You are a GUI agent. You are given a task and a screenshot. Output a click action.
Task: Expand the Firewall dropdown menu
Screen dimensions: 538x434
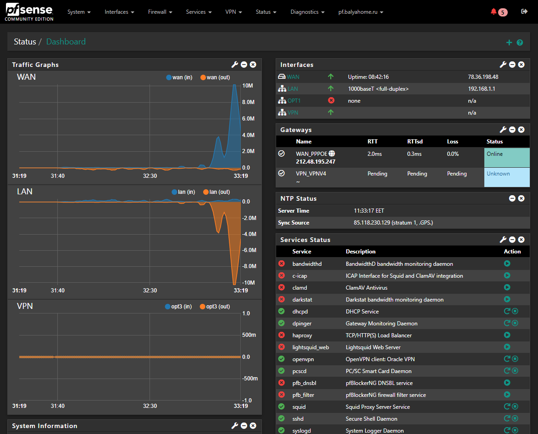pyautogui.click(x=160, y=12)
